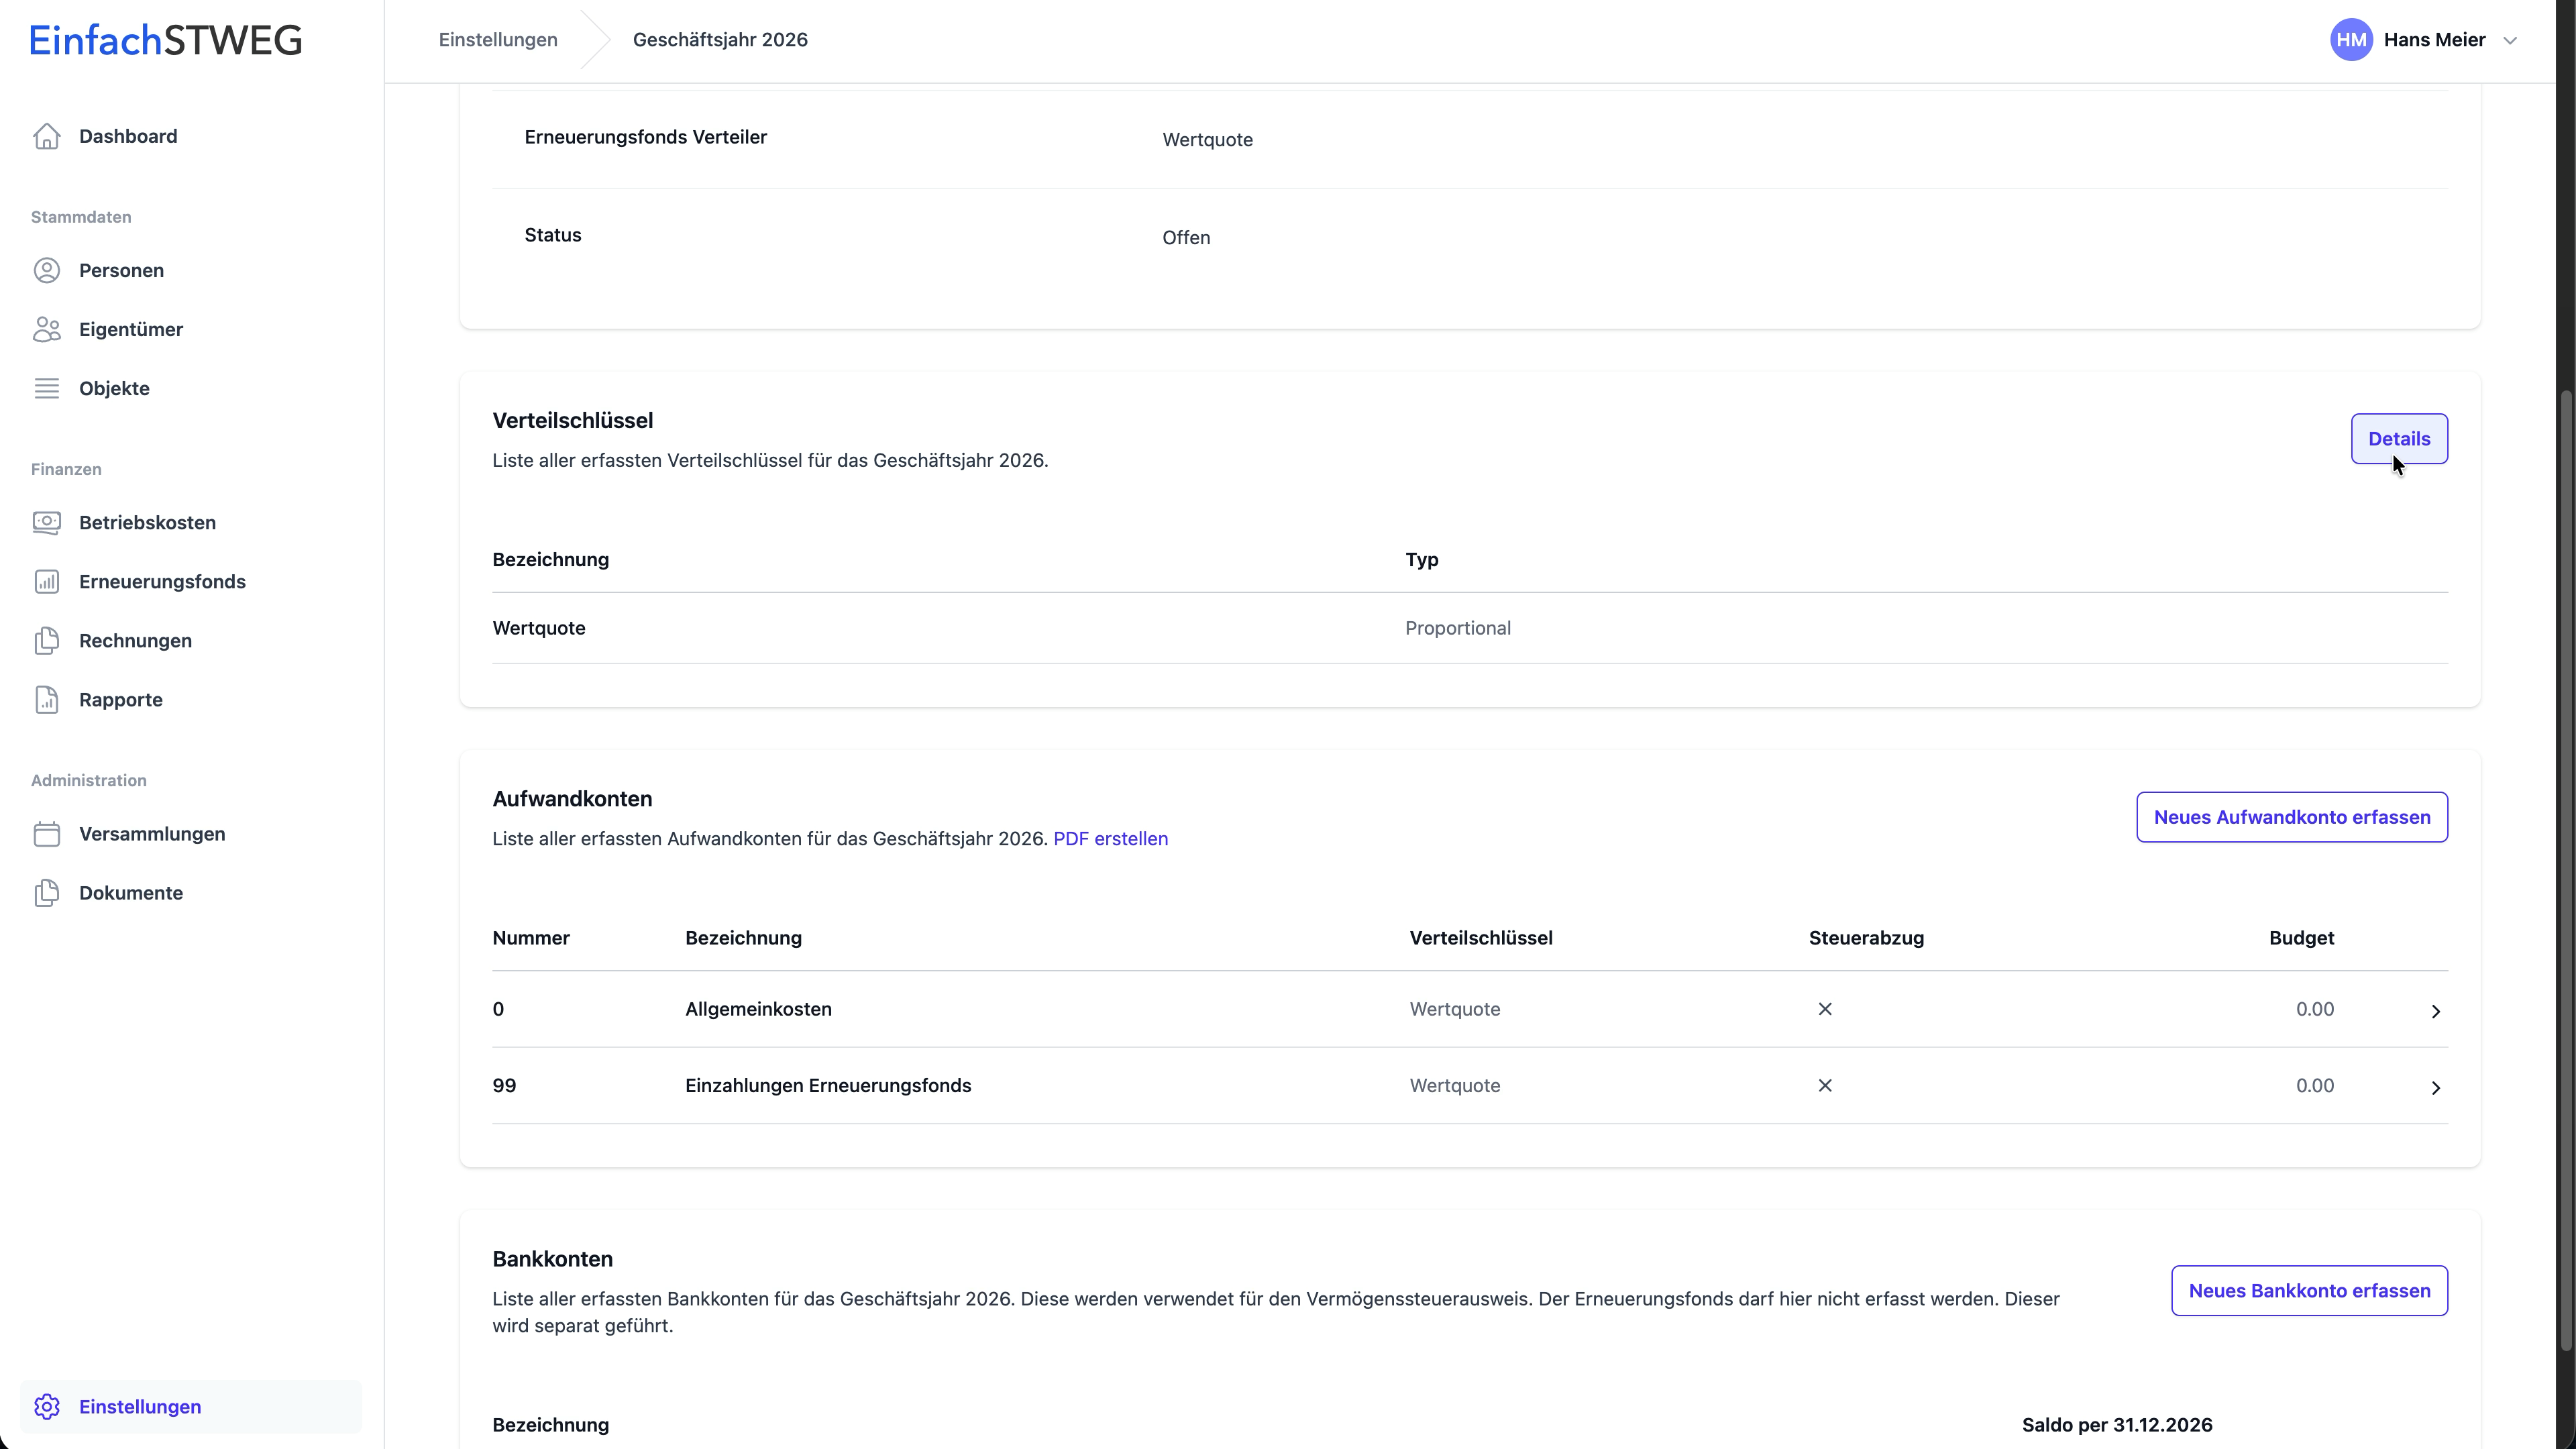Viewport: 2576px width, 1449px height.
Task: Click the page's vertical scrollbar
Action: 2566,870
